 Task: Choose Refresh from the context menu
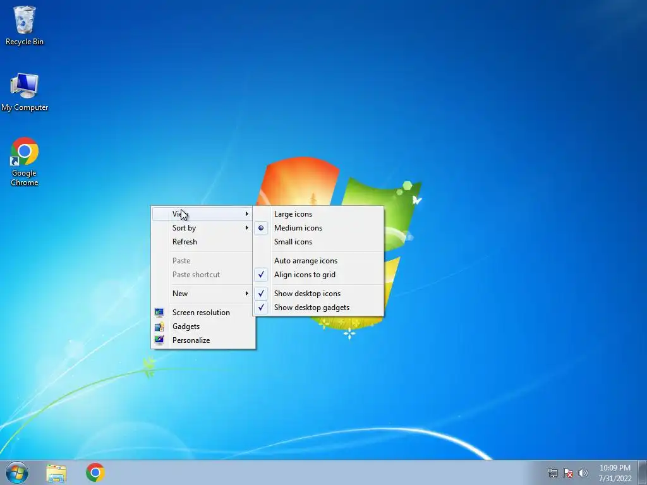203,242
